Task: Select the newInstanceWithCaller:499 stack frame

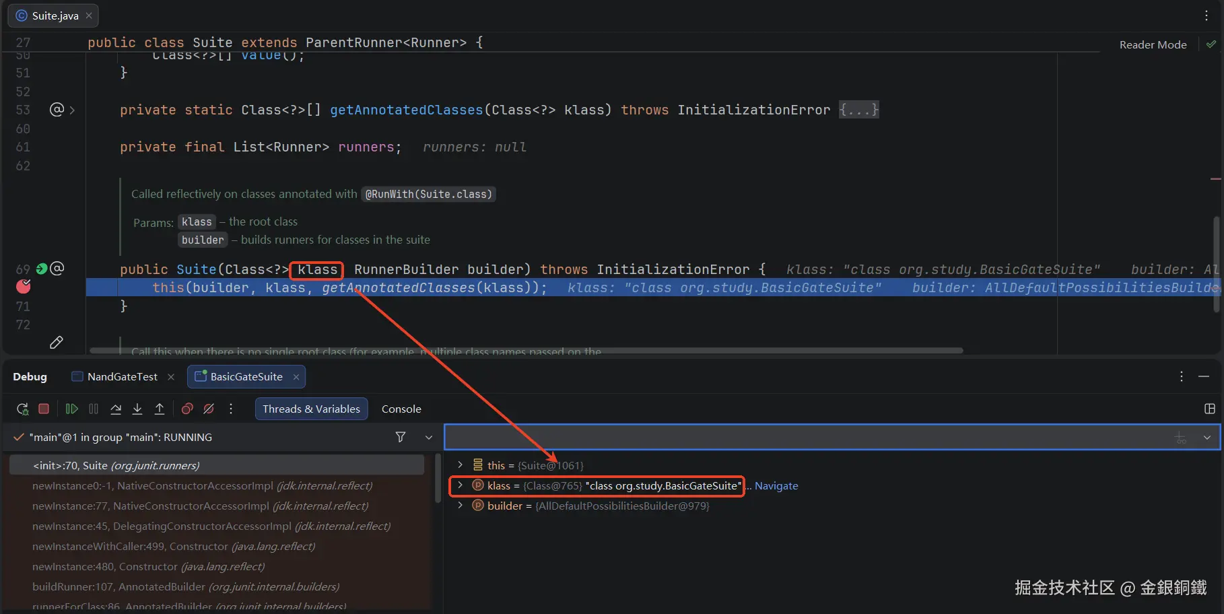Action: [217, 546]
